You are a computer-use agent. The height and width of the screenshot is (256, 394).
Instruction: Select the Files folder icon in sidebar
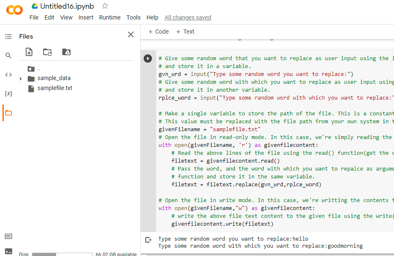(8, 113)
